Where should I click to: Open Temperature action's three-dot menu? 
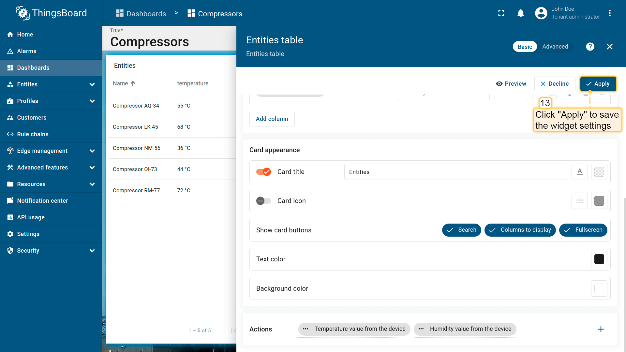[306, 329]
